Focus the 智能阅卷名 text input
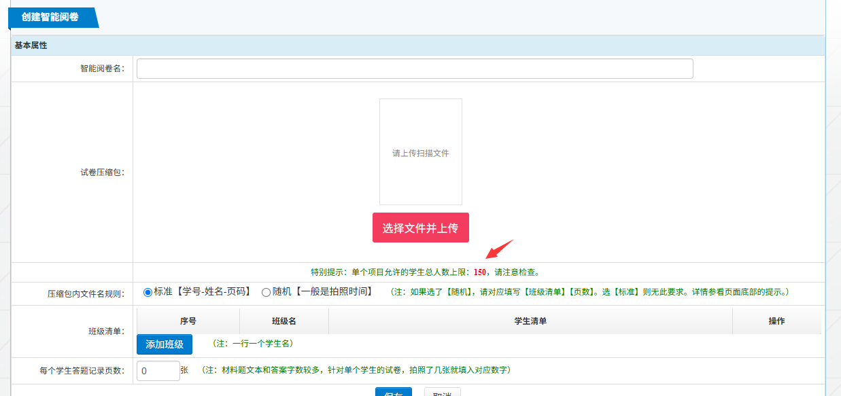841x396 pixels. (415, 69)
